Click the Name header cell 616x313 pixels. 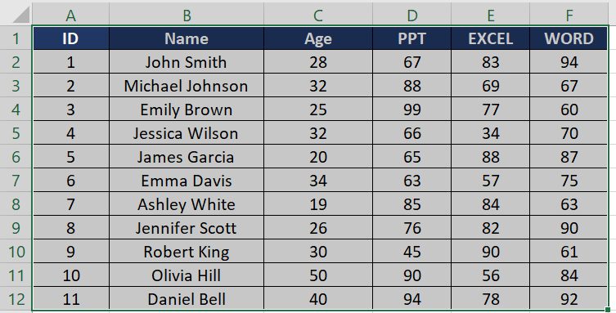pos(187,38)
